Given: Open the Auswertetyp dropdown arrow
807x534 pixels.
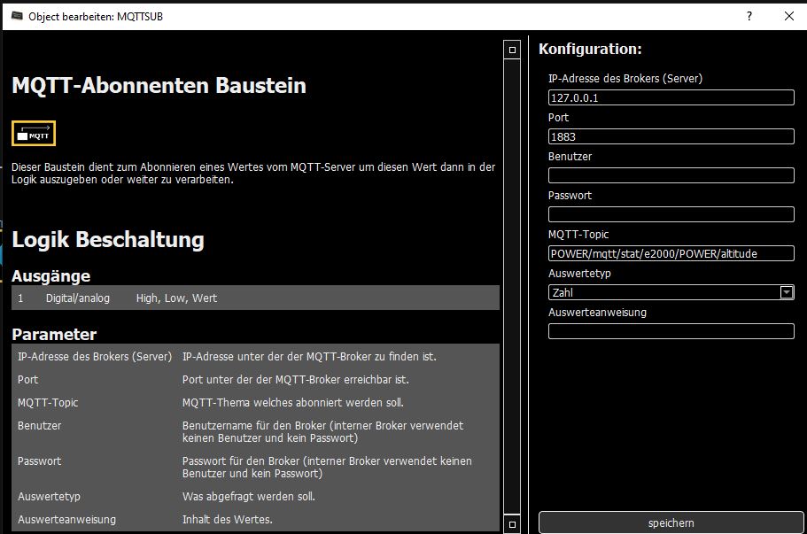Looking at the screenshot, I should coord(786,292).
